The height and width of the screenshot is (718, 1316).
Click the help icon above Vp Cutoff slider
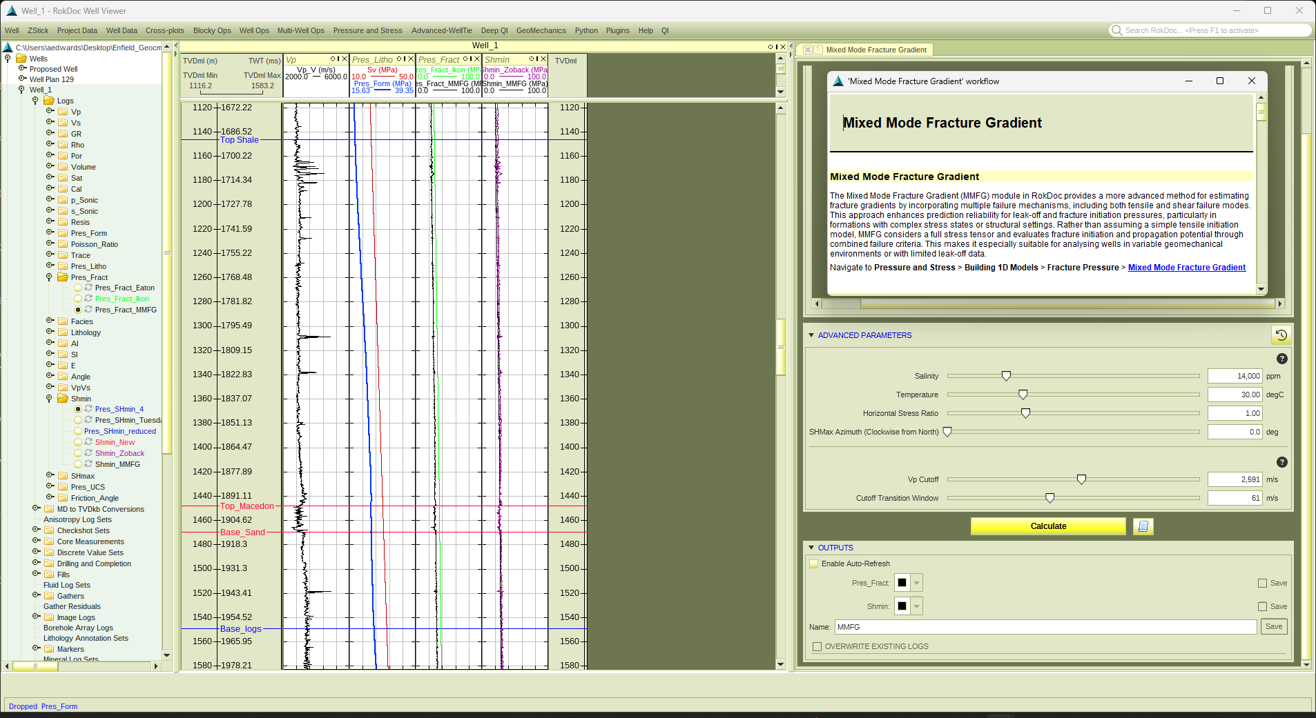(1282, 462)
